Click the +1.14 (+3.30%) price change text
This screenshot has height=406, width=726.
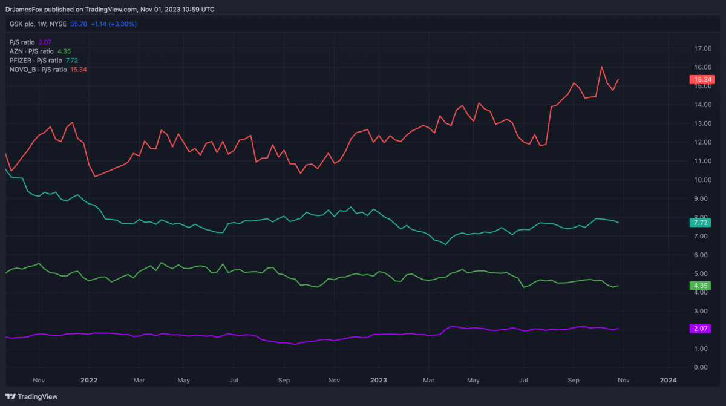tap(113, 24)
